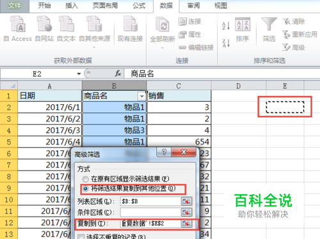Click cell C2 with value 3
Image resolution: width=320 pixels, height=239 pixels.
tap(179, 107)
